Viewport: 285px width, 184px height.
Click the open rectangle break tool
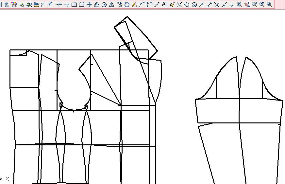coord(82,5)
